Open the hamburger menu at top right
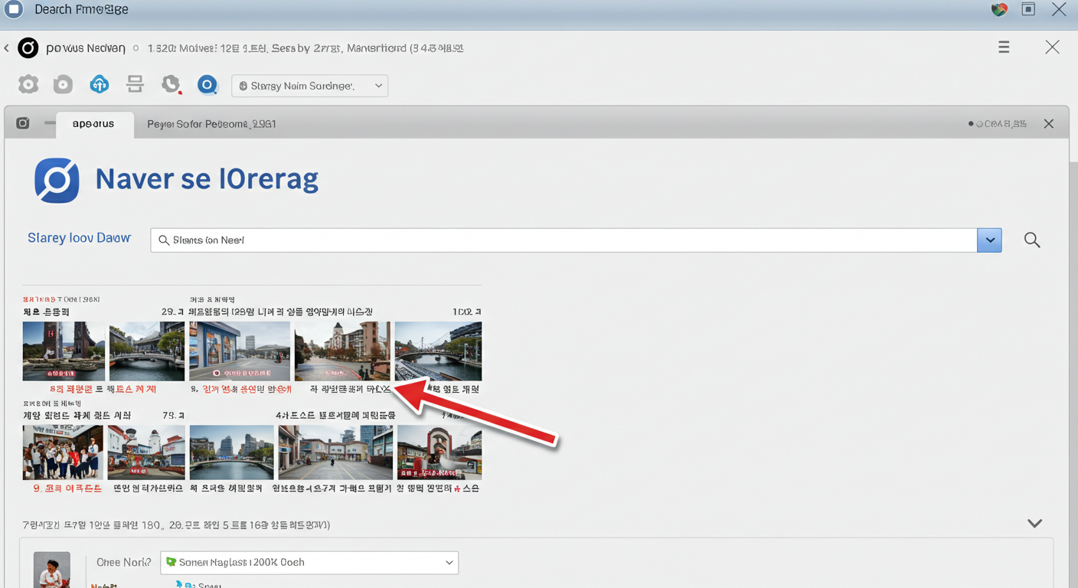Image resolution: width=1078 pixels, height=588 pixels. tap(1004, 47)
